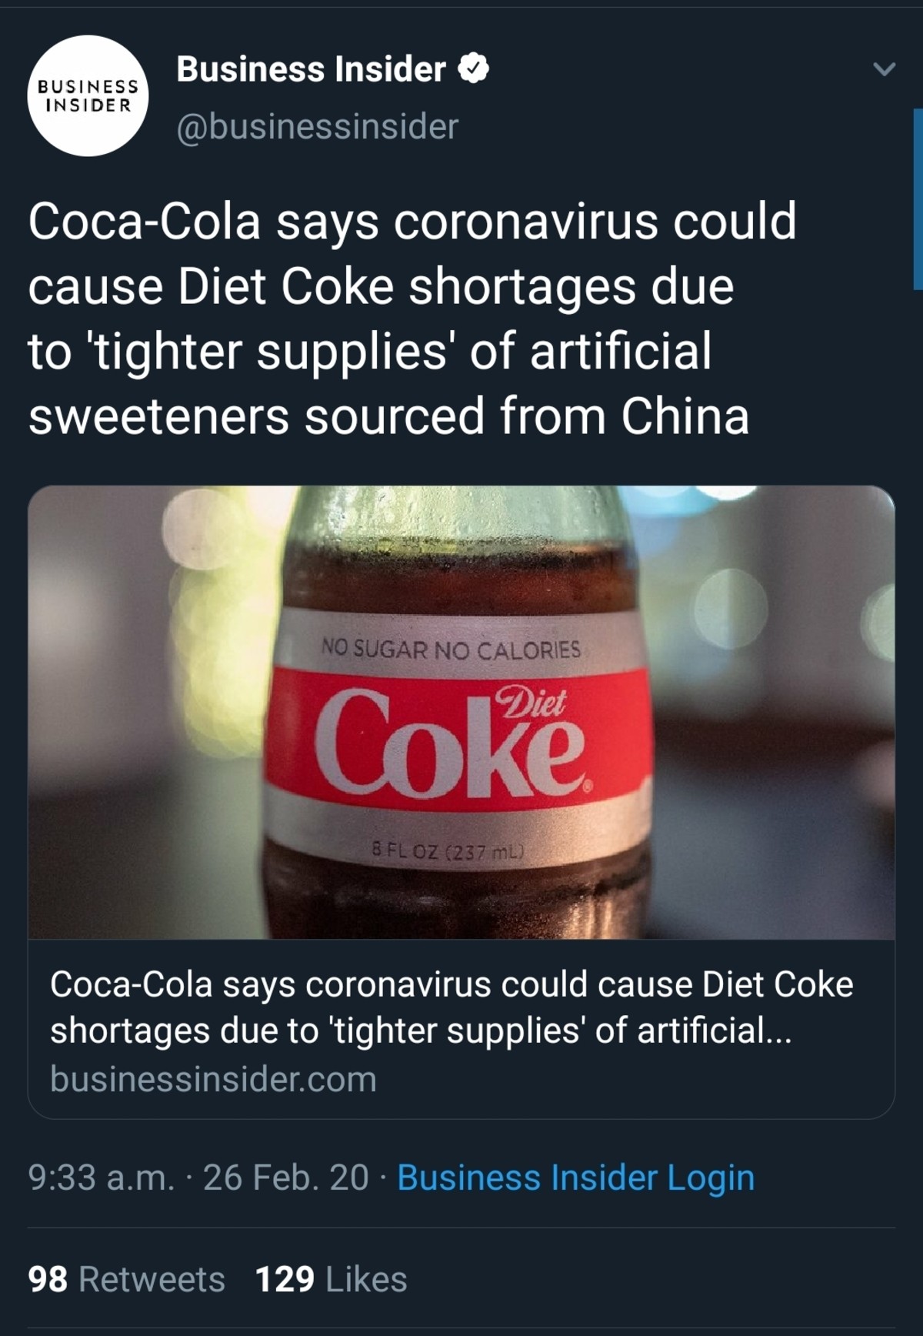The width and height of the screenshot is (923, 1336).
Task: Open the Diet Coke bottle article image
Action: pos(461,712)
